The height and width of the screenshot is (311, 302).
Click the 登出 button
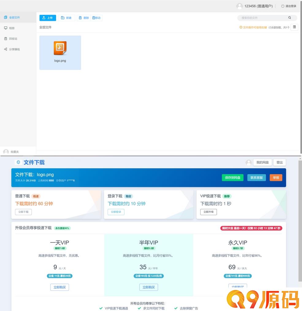coord(280,163)
